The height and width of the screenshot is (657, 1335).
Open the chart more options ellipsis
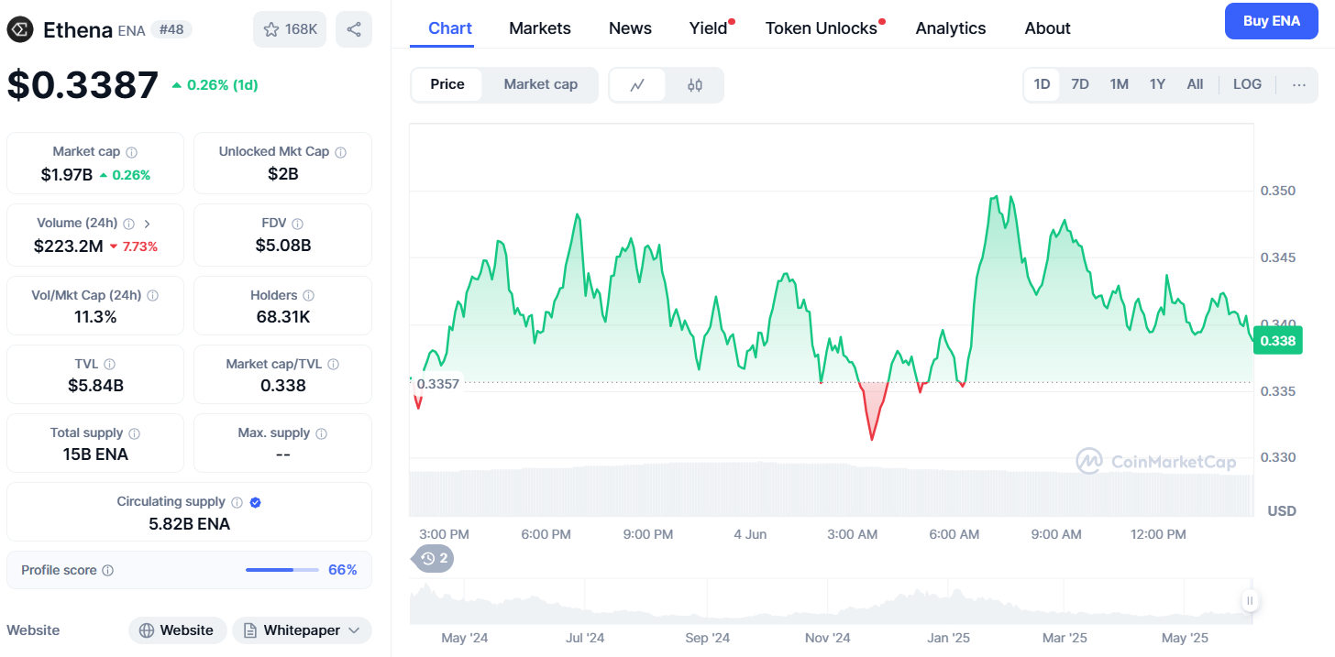point(1299,84)
